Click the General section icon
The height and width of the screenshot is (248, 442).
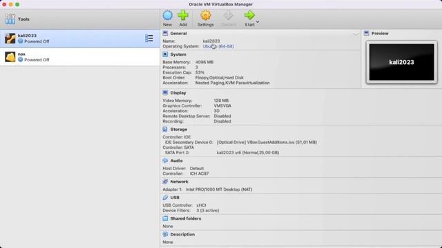pyautogui.click(x=165, y=33)
